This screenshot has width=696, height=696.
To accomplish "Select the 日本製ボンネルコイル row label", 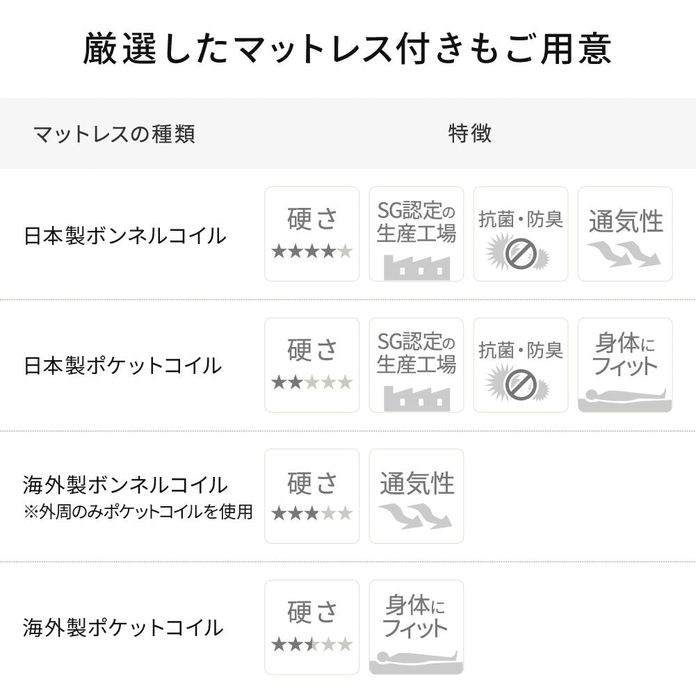I will click(x=125, y=236).
